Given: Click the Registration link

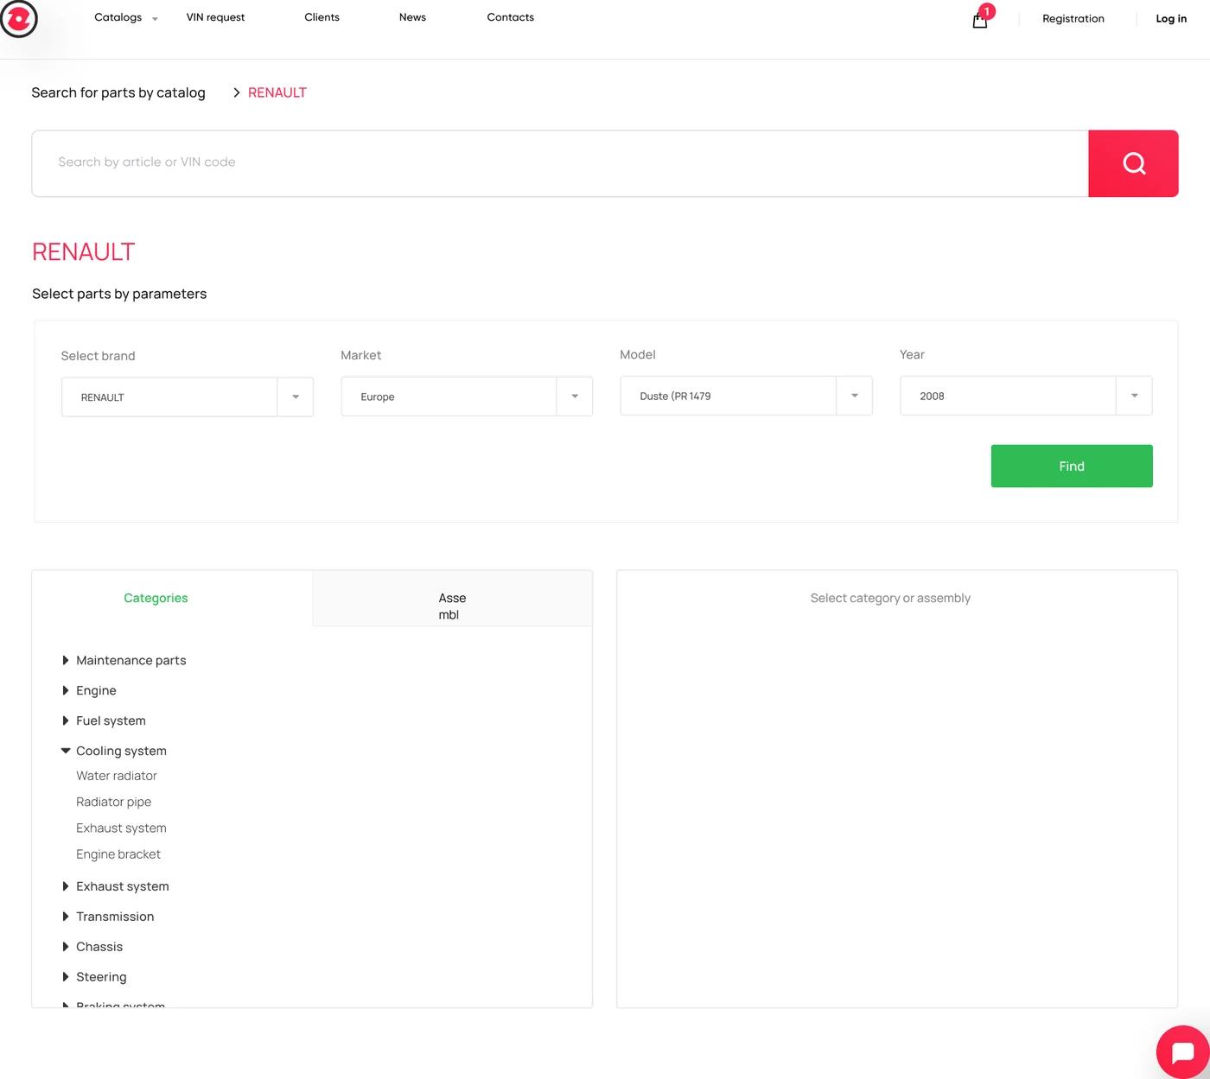Looking at the screenshot, I should [x=1073, y=18].
